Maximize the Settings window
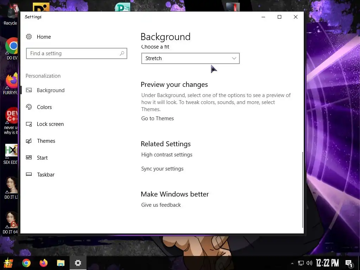The height and width of the screenshot is (270, 360). [x=279, y=17]
